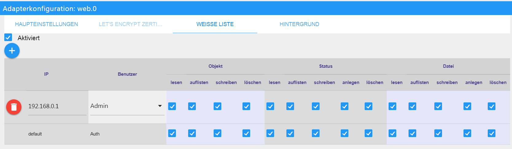Toggle the Aktiviert checkbox

point(8,38)
